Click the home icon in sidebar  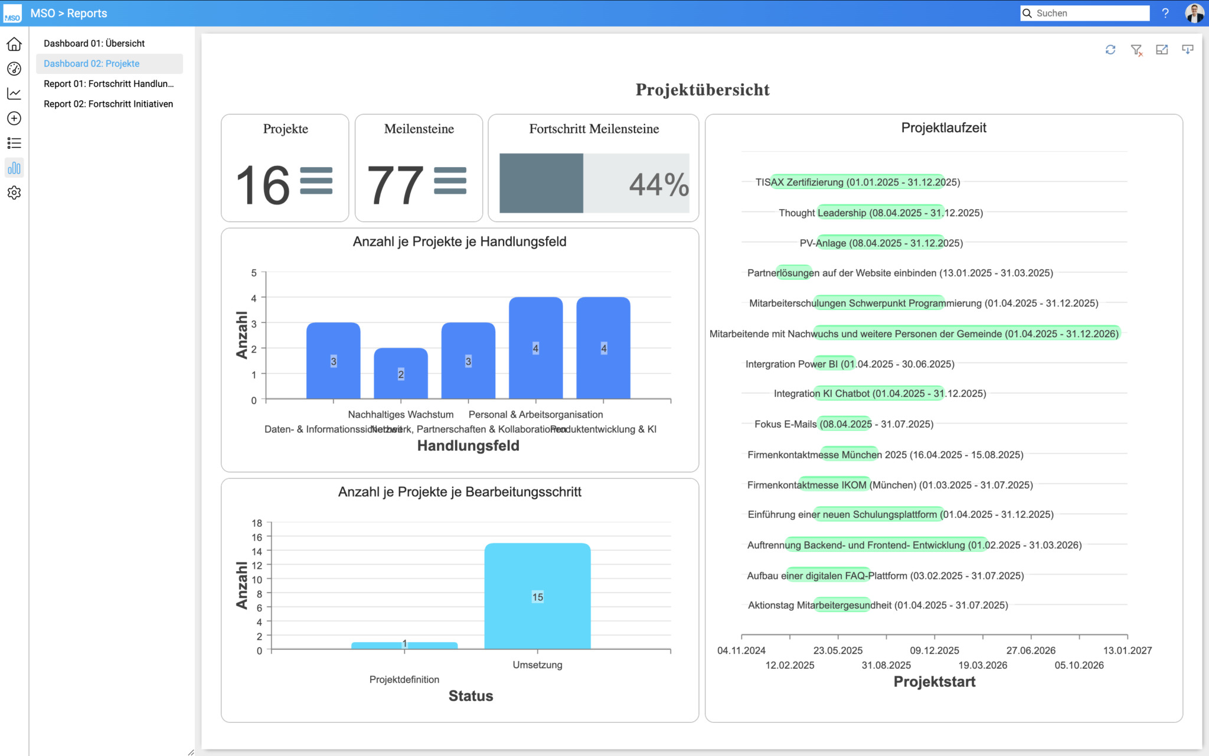14,44
